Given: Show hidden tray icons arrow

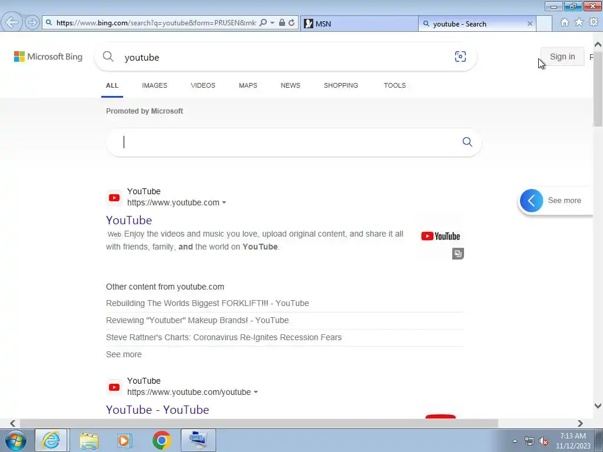Looking at the screenshot, I should tap(515, 441).
